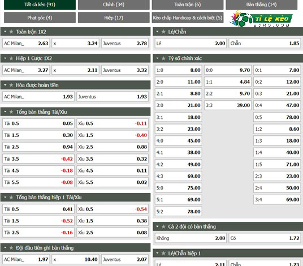
Task: Collapse Tổng bàn thắng Tài/Xỉu arrow
Action: pos(5,111)
